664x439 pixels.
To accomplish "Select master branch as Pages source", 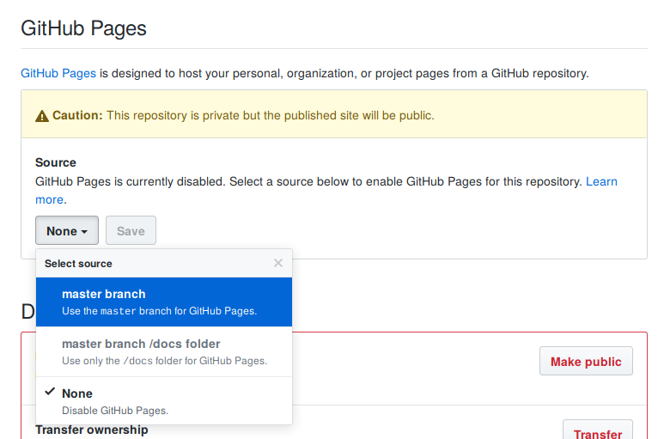I will (164, 302).
